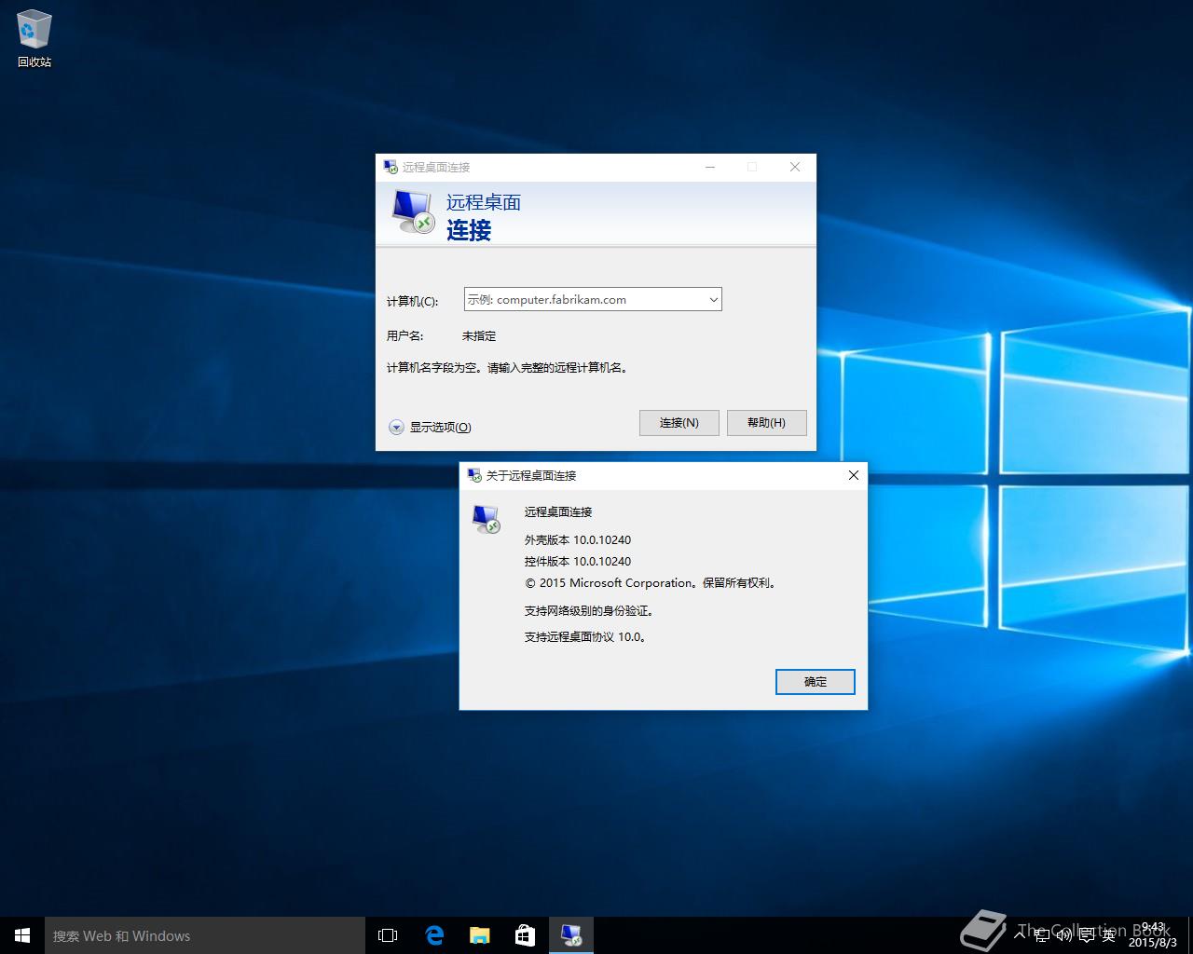
Task: Click the 控件版本 10.0.10240 text
Action: [x=578, y=561]
